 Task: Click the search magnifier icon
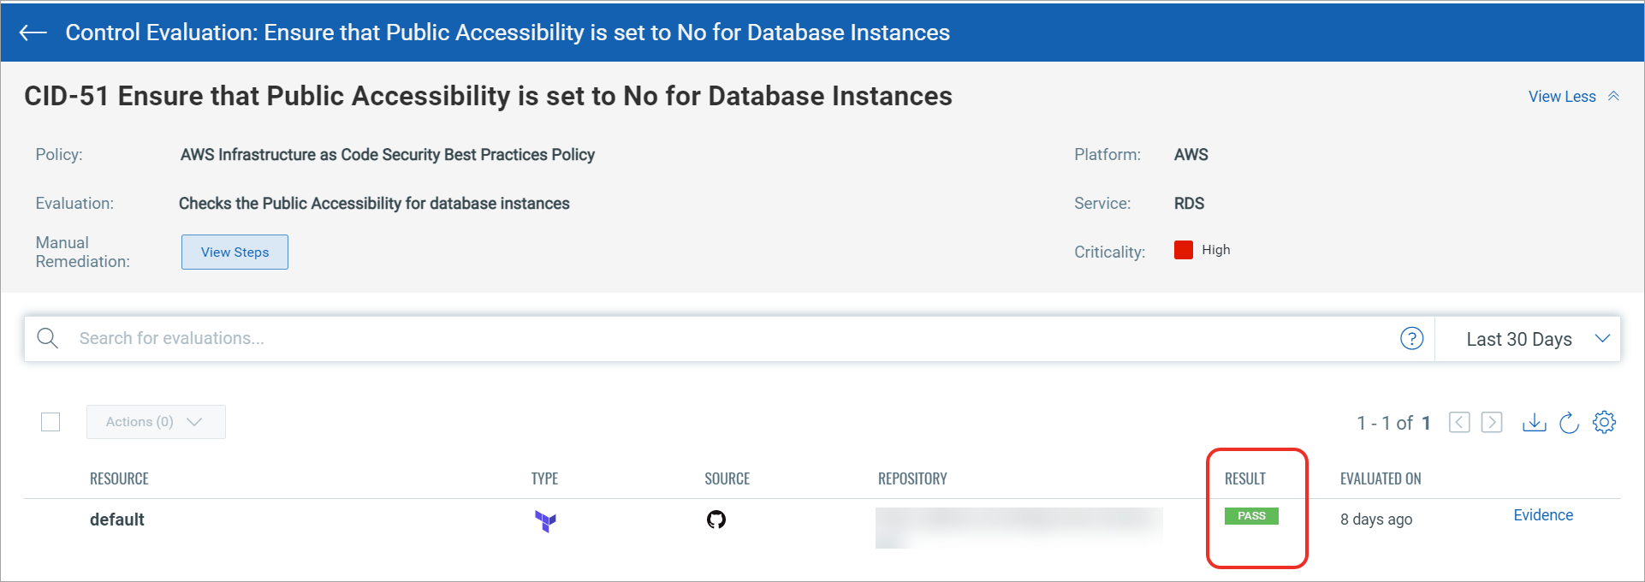pyautogui.click(x=48, y=338)
